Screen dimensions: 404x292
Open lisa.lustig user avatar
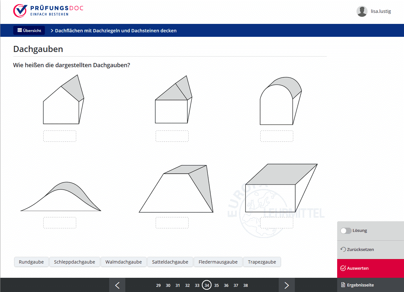[362, 11]
